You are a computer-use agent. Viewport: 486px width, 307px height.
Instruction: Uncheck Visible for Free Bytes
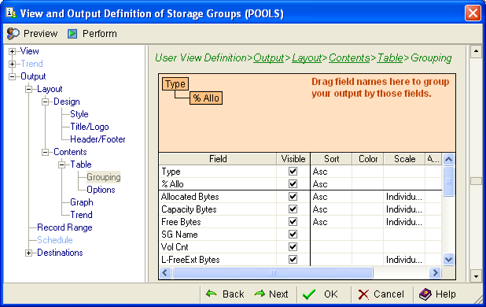(x=293, y=222)
